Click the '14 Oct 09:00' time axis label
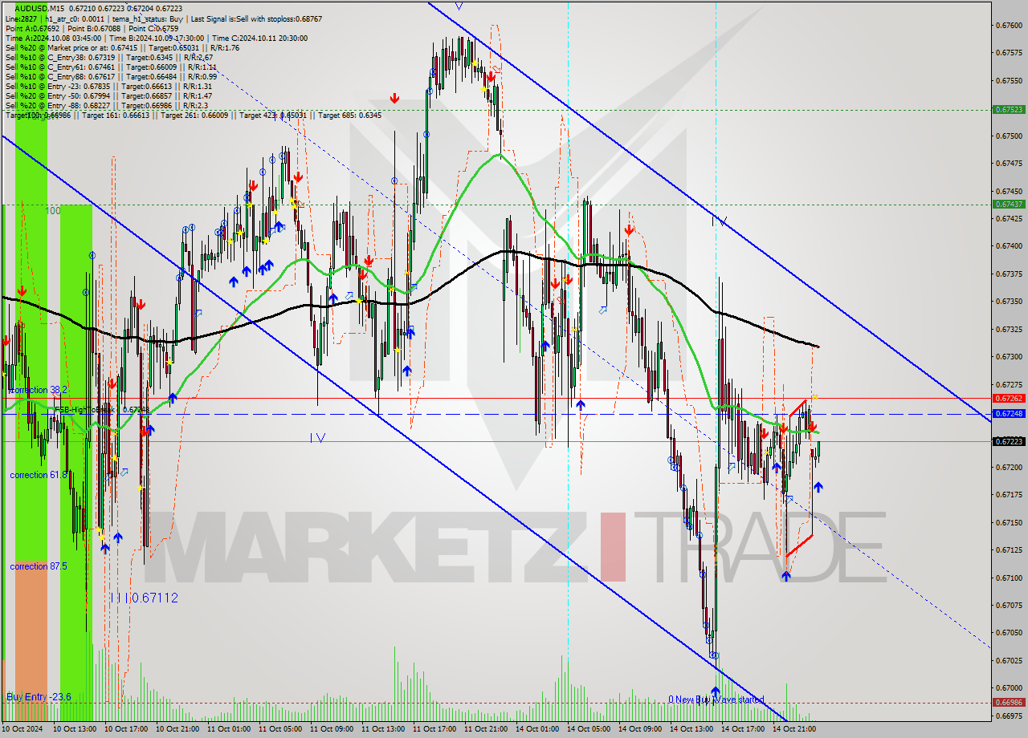 point(640,729)
